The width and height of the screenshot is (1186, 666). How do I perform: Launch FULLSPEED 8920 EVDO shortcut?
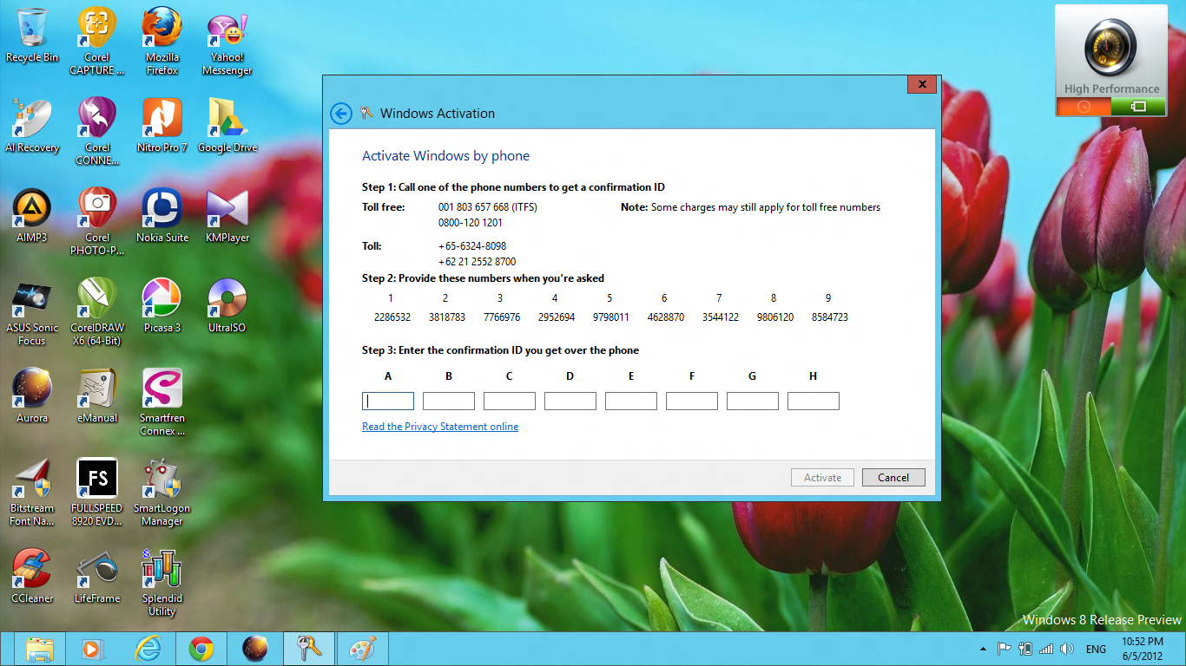pos(97,493)
